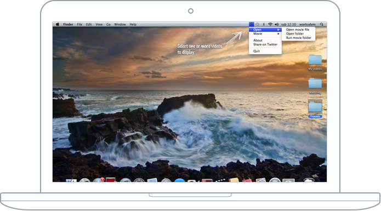Click the volume speaker icon
381x211 pixels.
(x=276, y=24)
